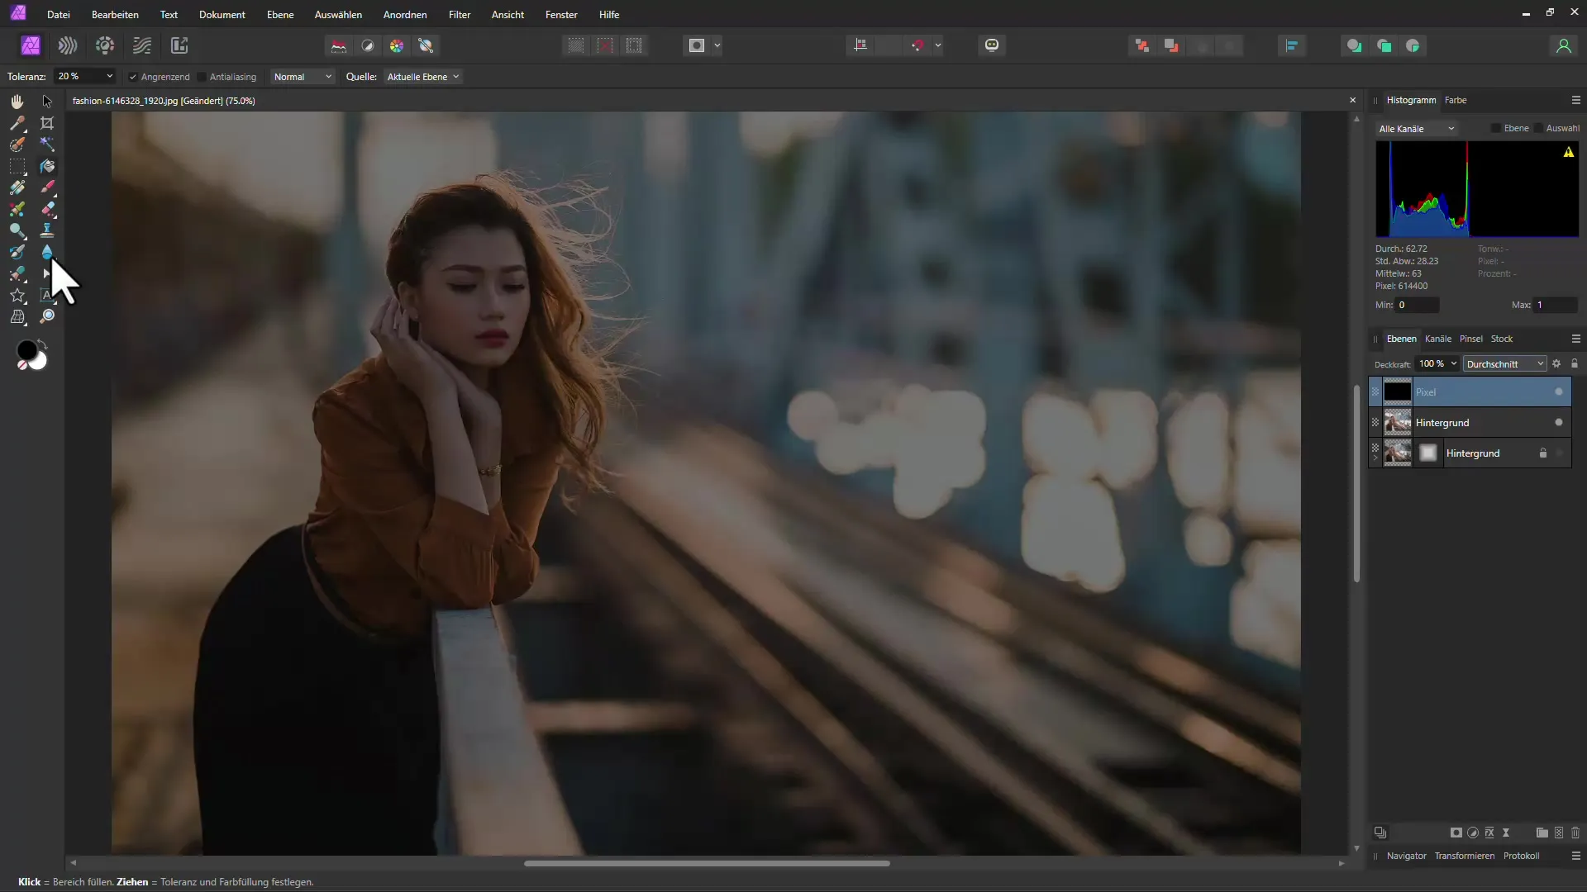Toggle the histogram Ebene checkbox
The width and height of the screenshot is (1587, 892).
tap(1496, 128)
